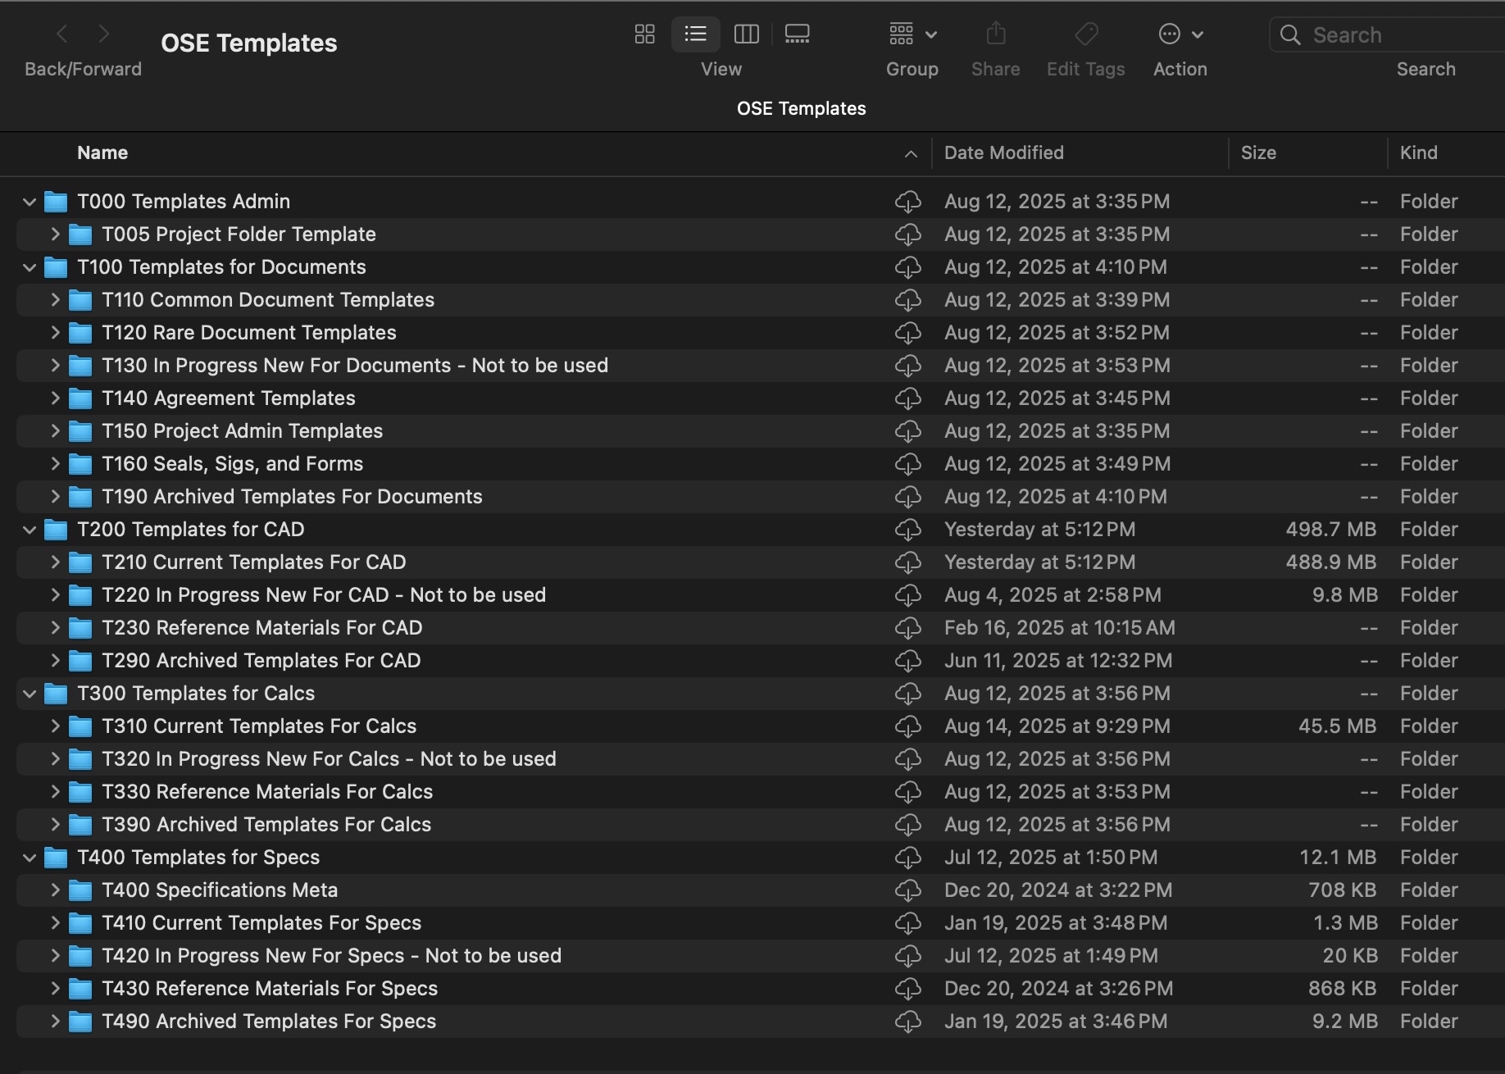Toggle sort order on the Name column
This screenshot has width=1505, height=1074.
pyautogui.click(x=102, y=153)
